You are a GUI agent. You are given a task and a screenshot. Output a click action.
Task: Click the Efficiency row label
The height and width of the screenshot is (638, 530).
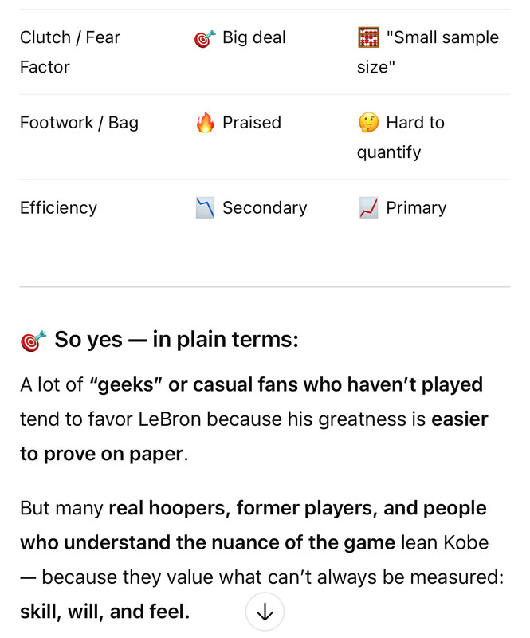coord(58,208)
